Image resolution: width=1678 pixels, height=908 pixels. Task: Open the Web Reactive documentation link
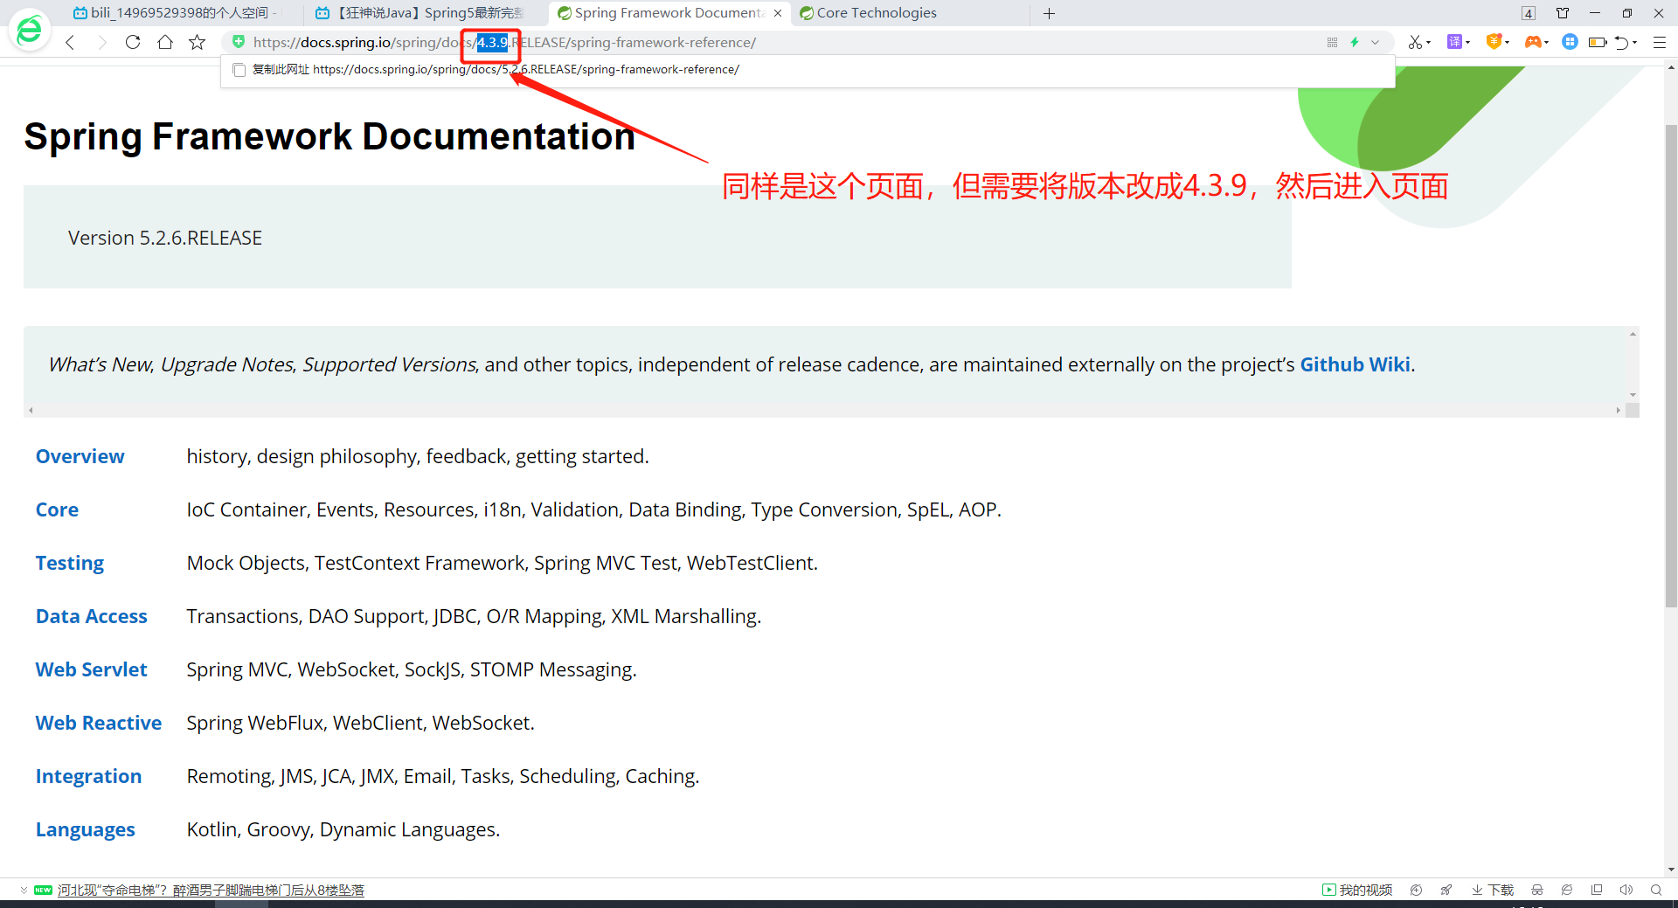[99, 723]
